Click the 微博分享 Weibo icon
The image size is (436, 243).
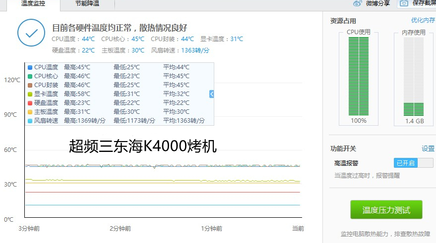point(357,3)
